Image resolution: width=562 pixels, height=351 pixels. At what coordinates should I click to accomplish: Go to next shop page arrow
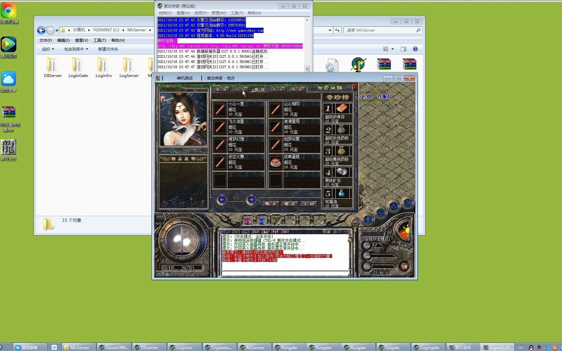click(251, 199)
